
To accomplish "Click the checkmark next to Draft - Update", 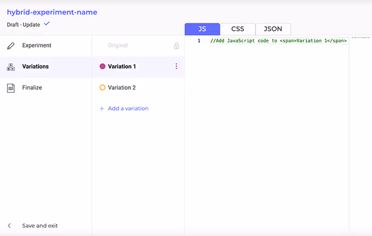I will coord(47,23).
